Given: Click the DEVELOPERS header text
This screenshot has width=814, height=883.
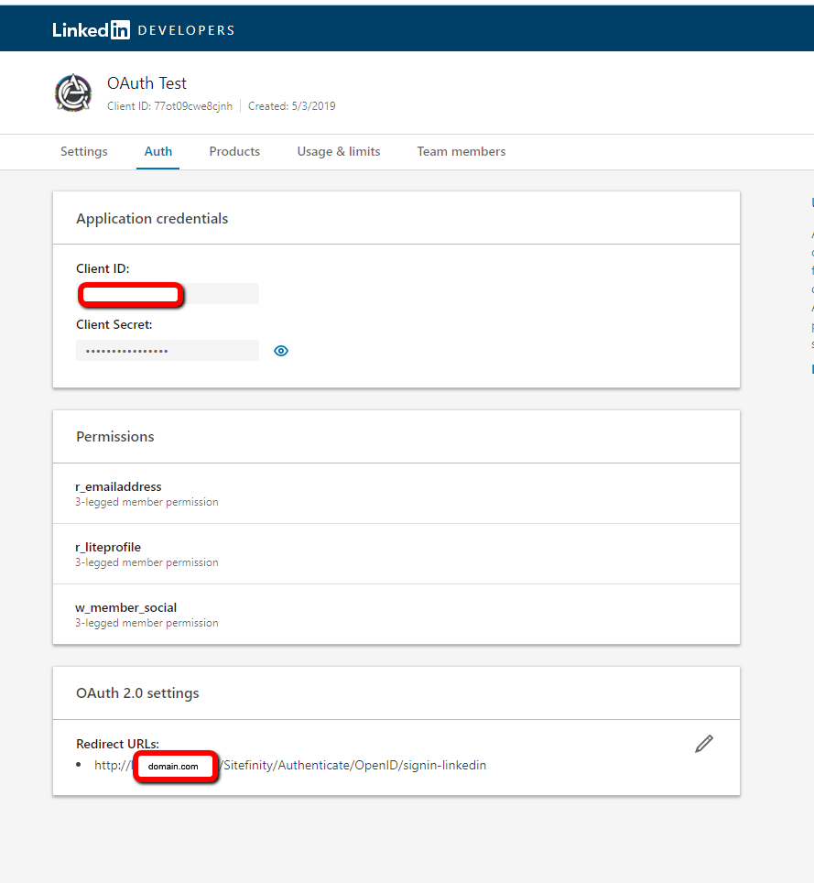Looking at the screenshot, I should [186, 30].
